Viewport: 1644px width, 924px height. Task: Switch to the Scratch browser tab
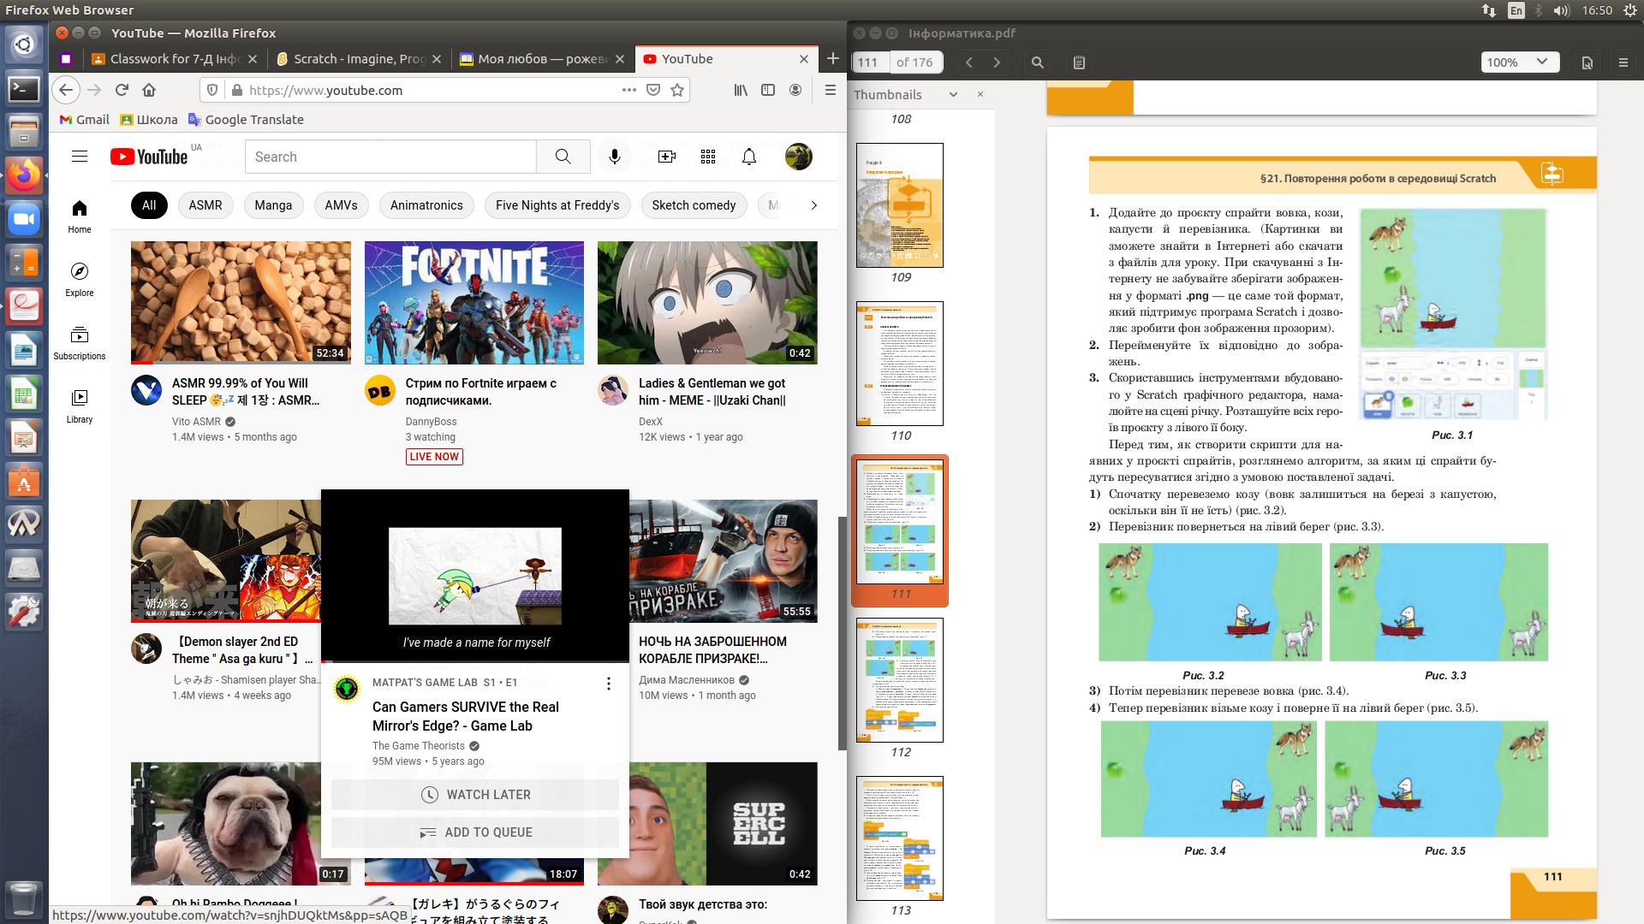pyautogui.click(x=359, y=59)
